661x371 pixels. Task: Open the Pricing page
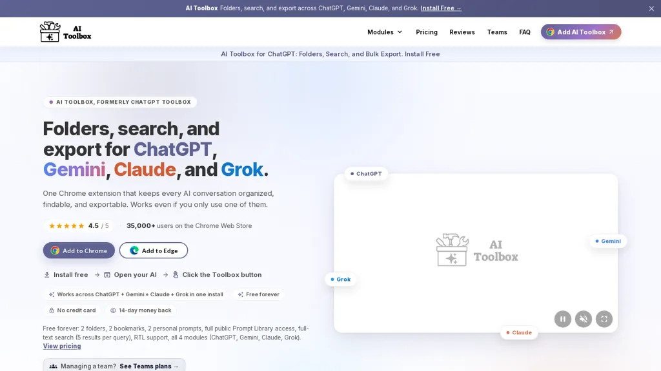[x=427, y=32]
